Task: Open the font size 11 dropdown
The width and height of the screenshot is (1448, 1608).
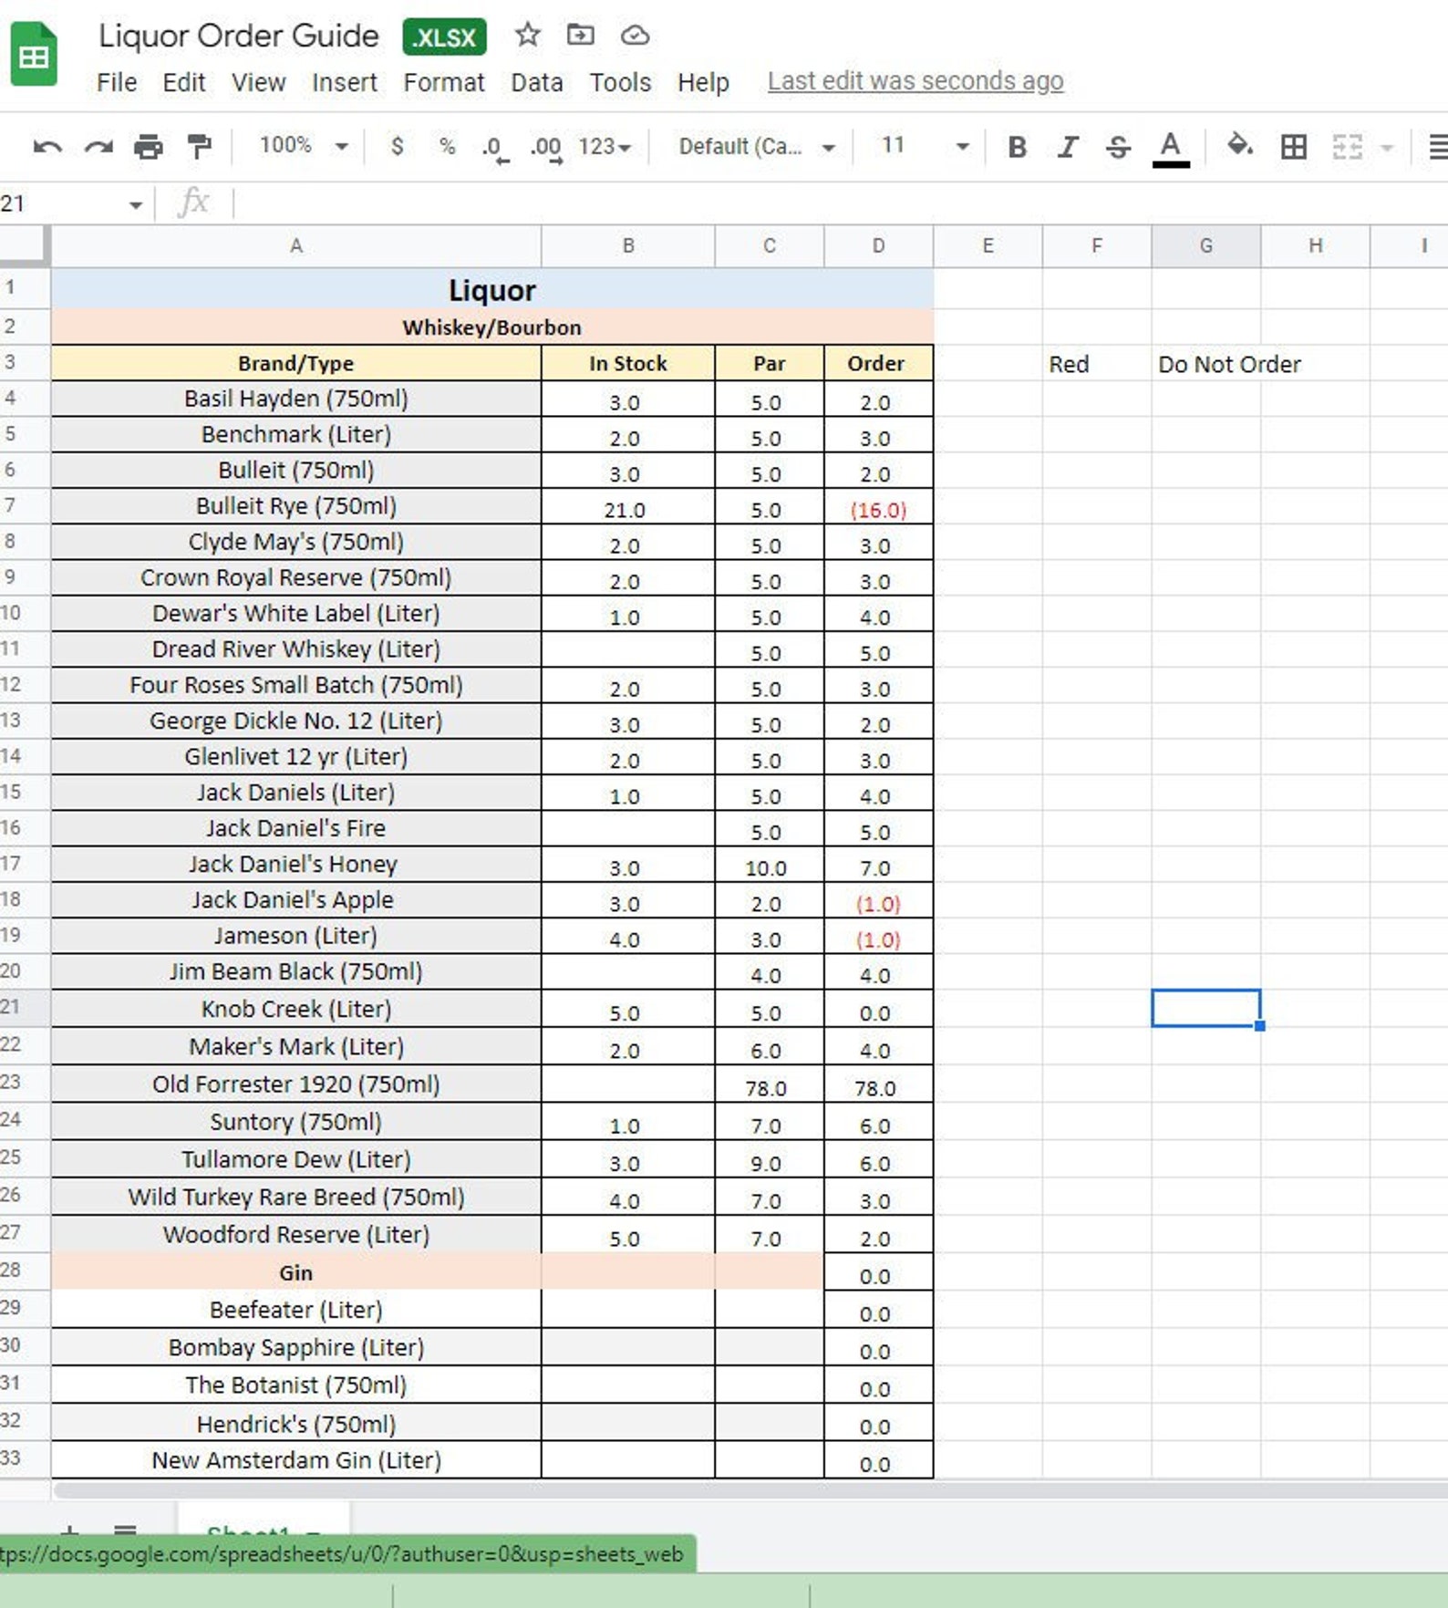Action: point(924,146)
